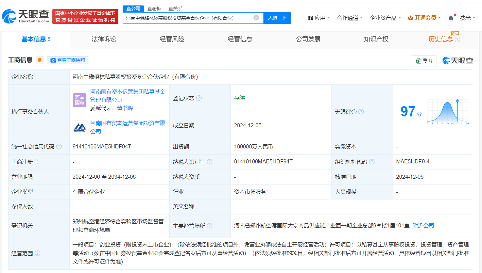Switch to the 经营风险 tab

(172, 39)
